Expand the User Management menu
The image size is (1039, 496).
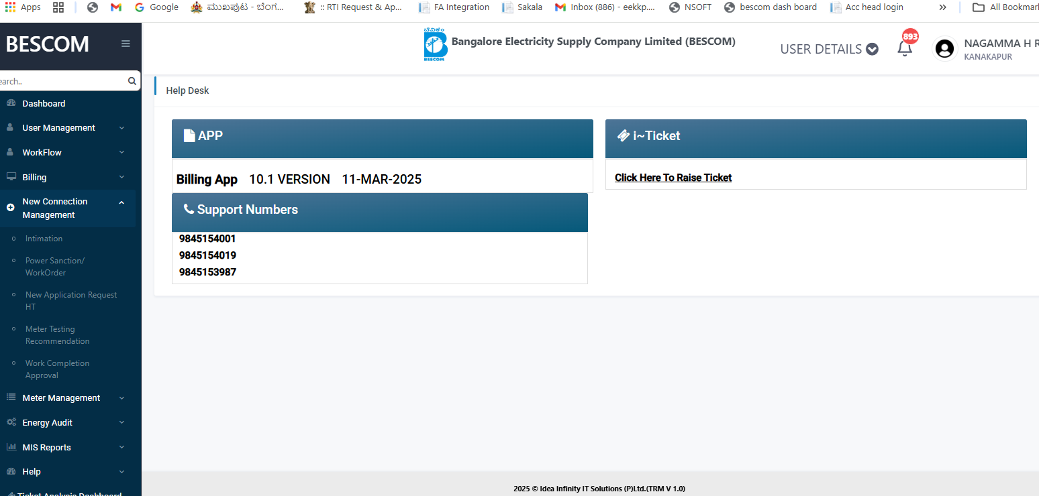click(x=67, y=127)
